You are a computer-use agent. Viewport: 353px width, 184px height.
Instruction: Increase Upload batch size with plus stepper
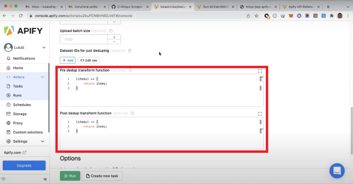[x=114, y=37]
